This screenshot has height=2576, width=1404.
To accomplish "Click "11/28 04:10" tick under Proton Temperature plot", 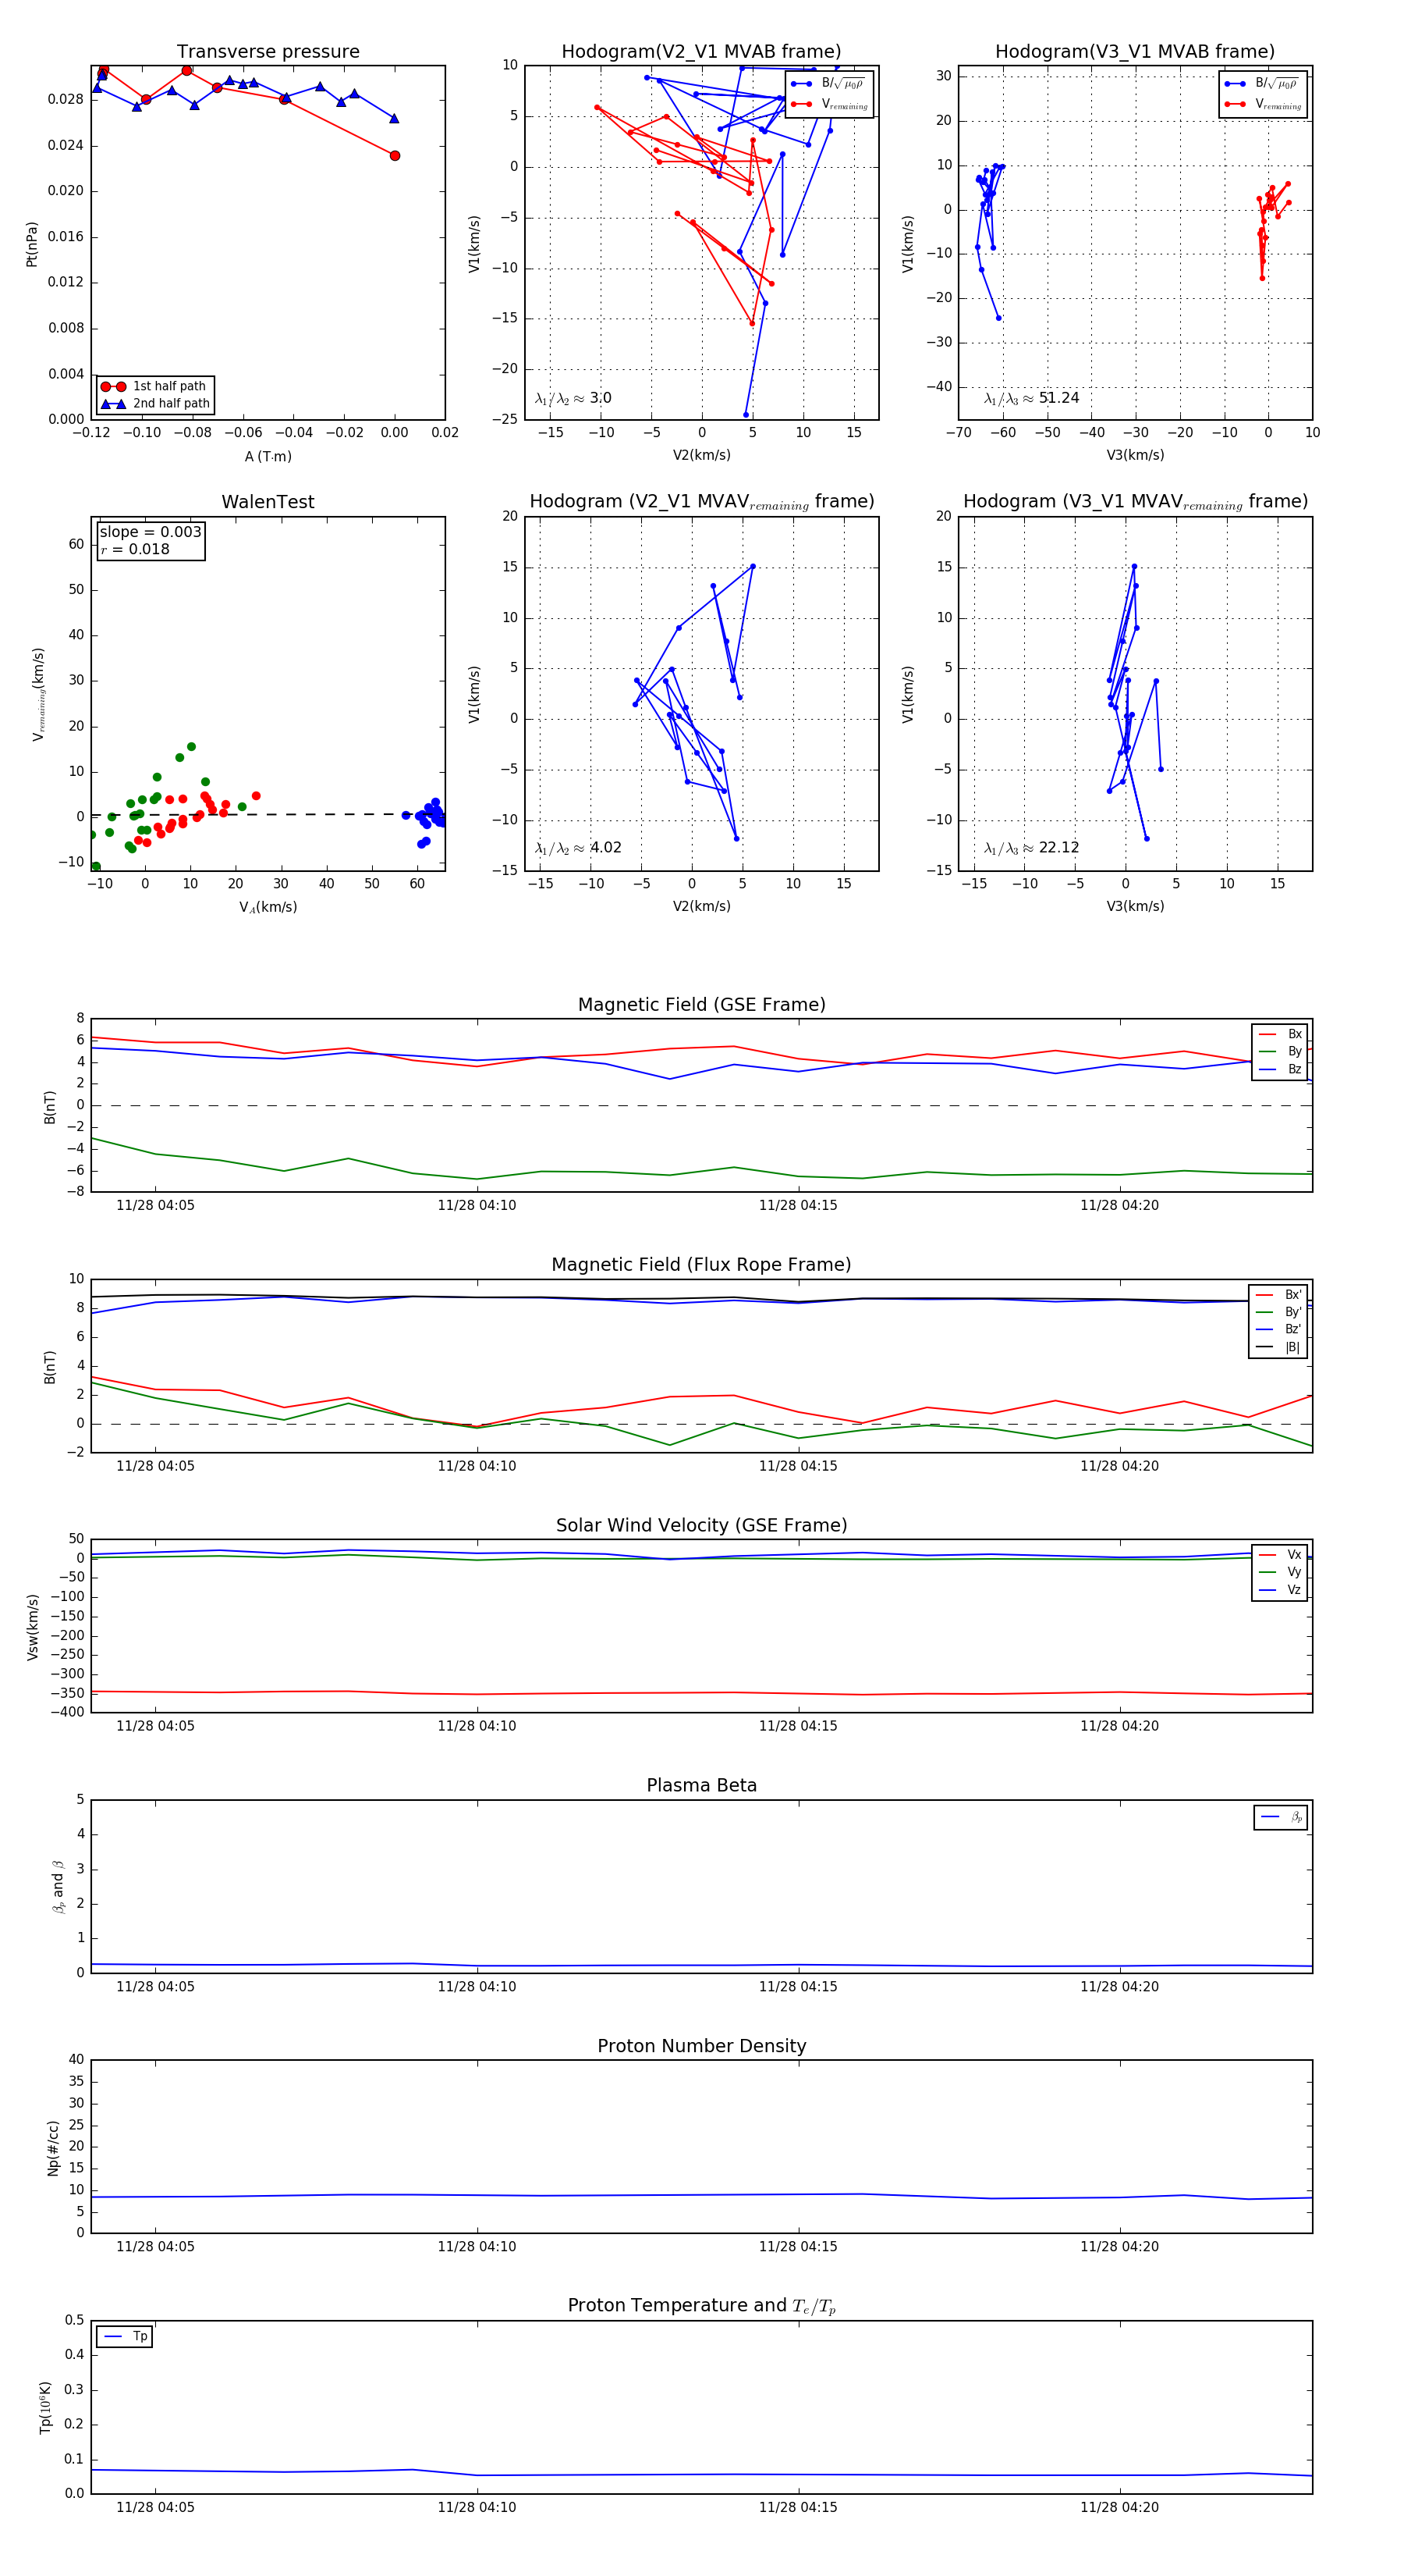I will tap(477, 2507).
